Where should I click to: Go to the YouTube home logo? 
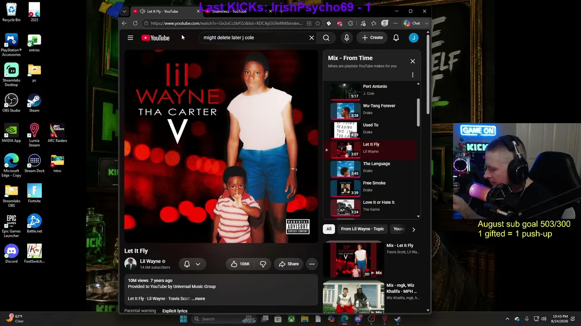pos(155,38)
